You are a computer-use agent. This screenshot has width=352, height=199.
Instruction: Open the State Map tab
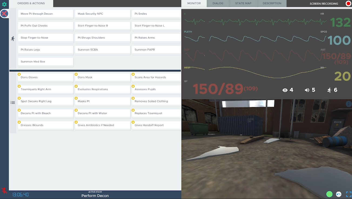(x=243, y=4)
